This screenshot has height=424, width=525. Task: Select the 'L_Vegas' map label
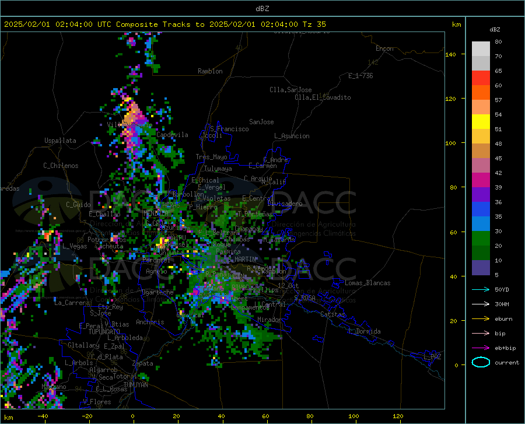click(x=75, y=246)
